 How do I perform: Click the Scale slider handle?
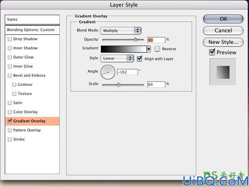118,85
